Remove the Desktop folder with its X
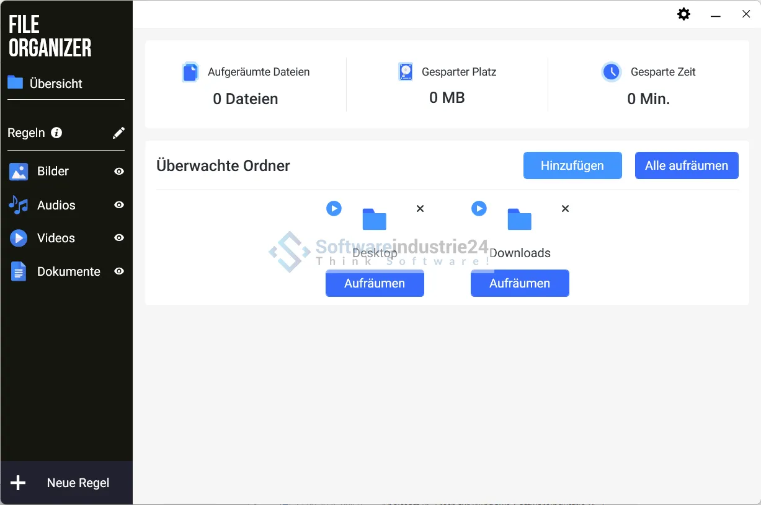Screen dimensions: 761x505 (x=420, y=209)
